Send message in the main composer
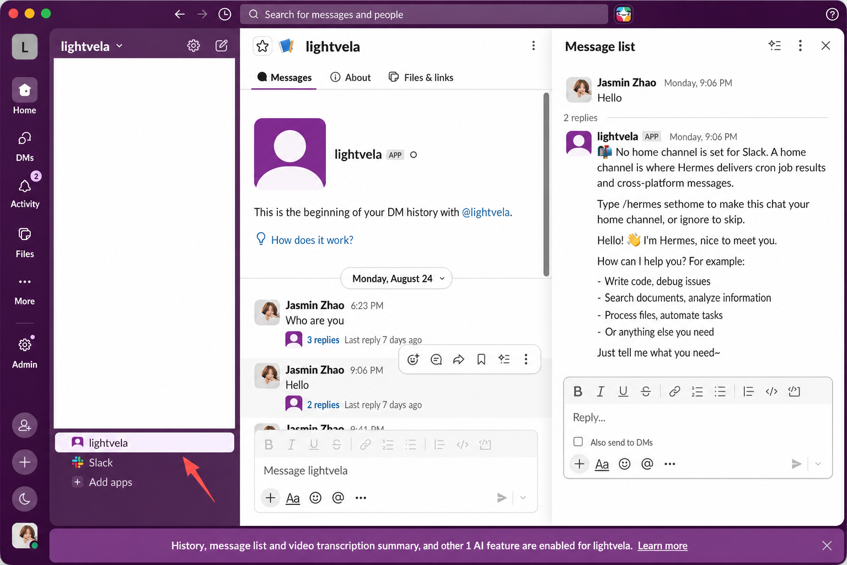The image size is (847, 565). pos(501,498)
